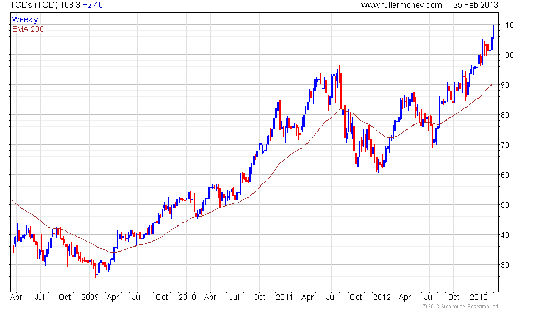Click the 2012 year label on time axis

(x=382, y=298)
